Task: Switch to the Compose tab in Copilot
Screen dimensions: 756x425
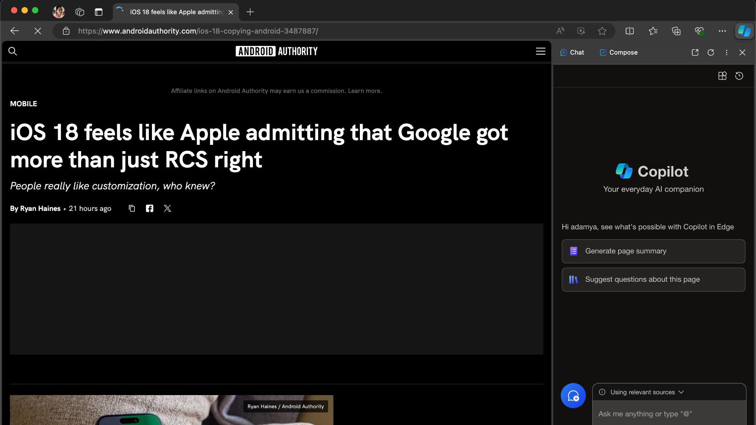Action: coord(619,52)
